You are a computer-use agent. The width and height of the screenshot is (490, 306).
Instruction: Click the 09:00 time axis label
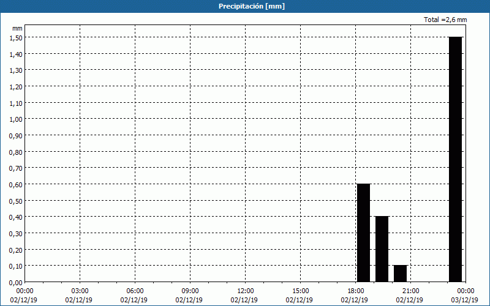[190, 291]
